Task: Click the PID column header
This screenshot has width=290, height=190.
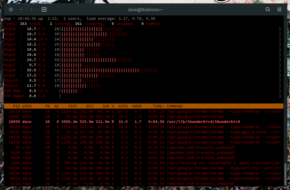Action: click(16, 106)
